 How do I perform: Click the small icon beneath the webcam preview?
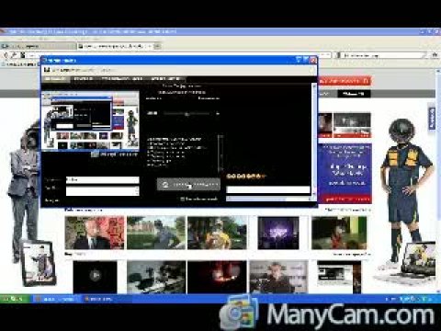(95, 154)
